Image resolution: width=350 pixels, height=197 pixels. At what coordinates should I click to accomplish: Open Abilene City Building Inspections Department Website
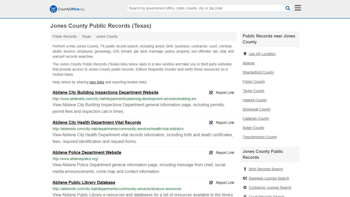point(105,92)
